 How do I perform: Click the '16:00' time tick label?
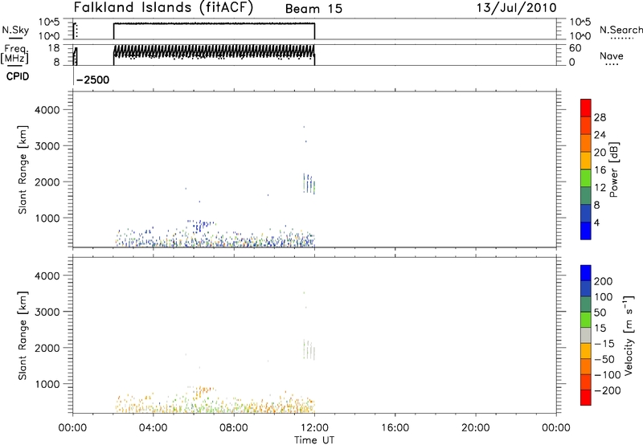(x=395, y=428)
